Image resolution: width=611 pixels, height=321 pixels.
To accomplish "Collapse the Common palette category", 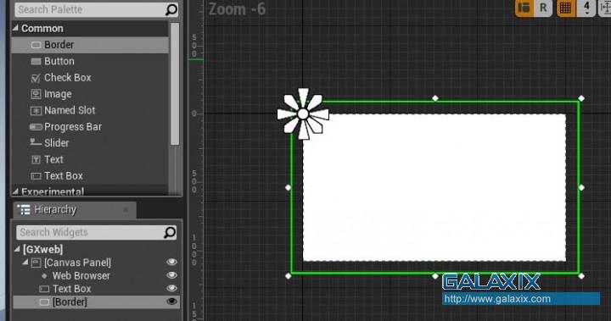I will point(15,28).
